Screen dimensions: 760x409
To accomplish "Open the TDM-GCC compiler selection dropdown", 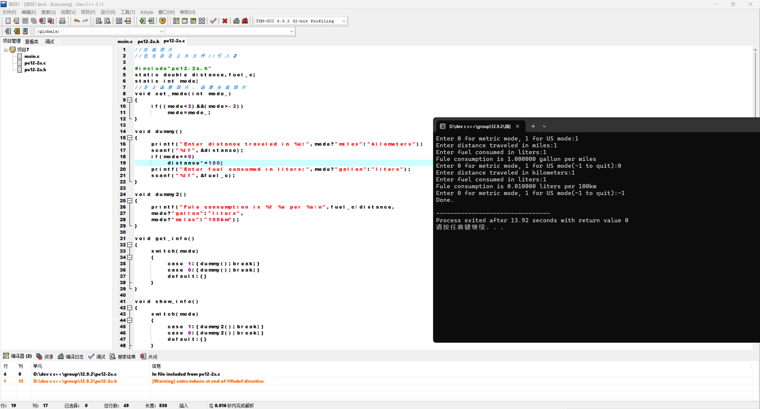I will pos(343,21).
